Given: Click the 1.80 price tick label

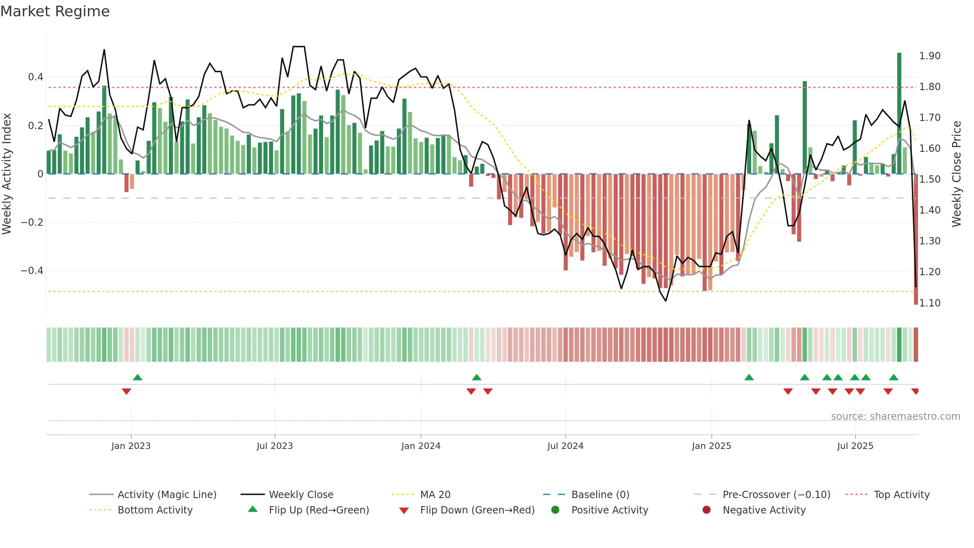Looking at the screenshot, I should [930, 86].
